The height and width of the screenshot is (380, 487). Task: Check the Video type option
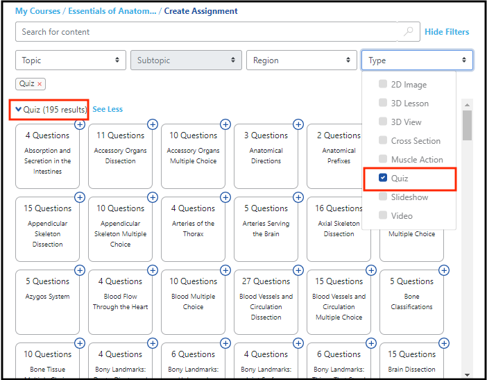click(383, 215)
